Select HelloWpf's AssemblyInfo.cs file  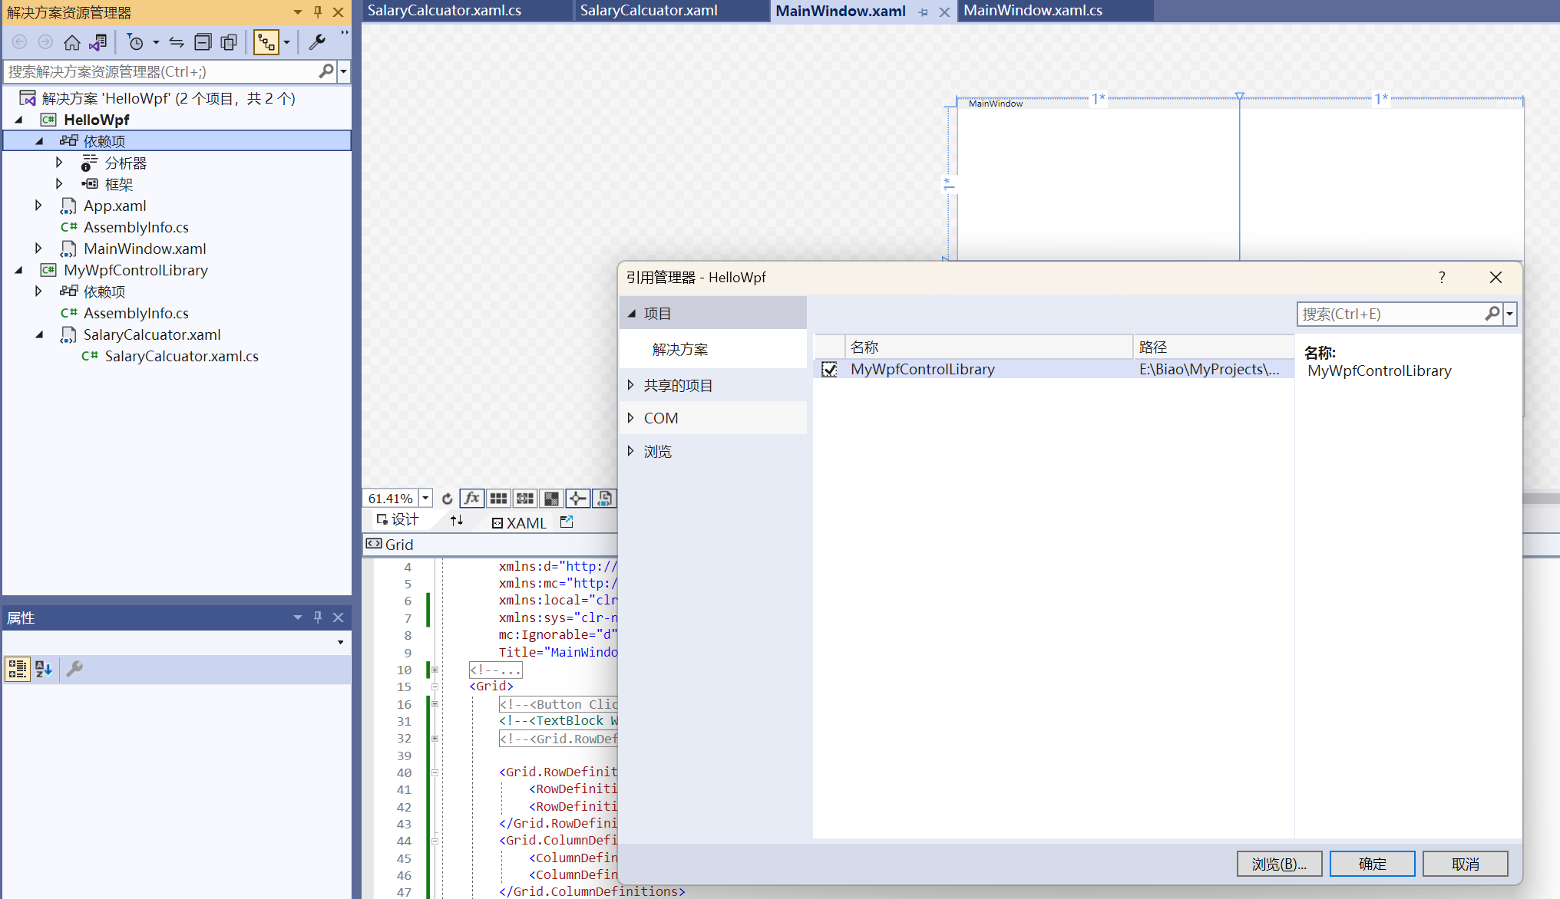point(136,227)
